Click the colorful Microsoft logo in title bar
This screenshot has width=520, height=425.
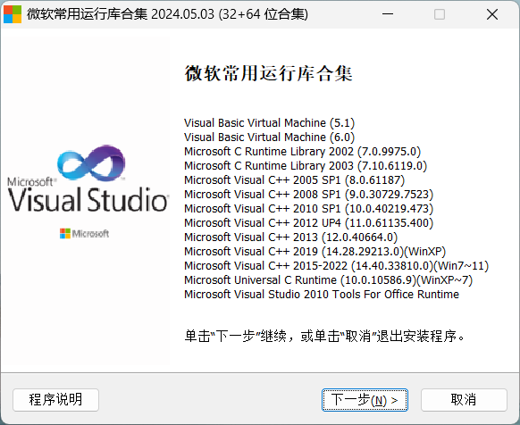(x=13, y=14)
